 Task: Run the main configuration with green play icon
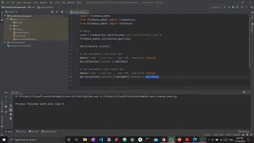[225, 7]
